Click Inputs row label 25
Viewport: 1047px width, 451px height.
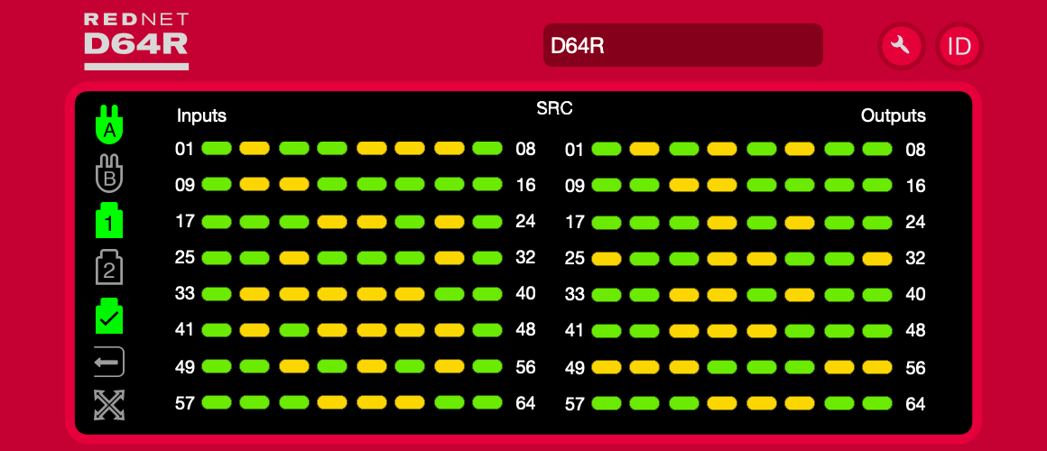tap(185, 258)
